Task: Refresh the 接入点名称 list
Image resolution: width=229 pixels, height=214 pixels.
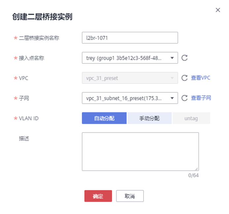Action: click(x=185, y=58)
